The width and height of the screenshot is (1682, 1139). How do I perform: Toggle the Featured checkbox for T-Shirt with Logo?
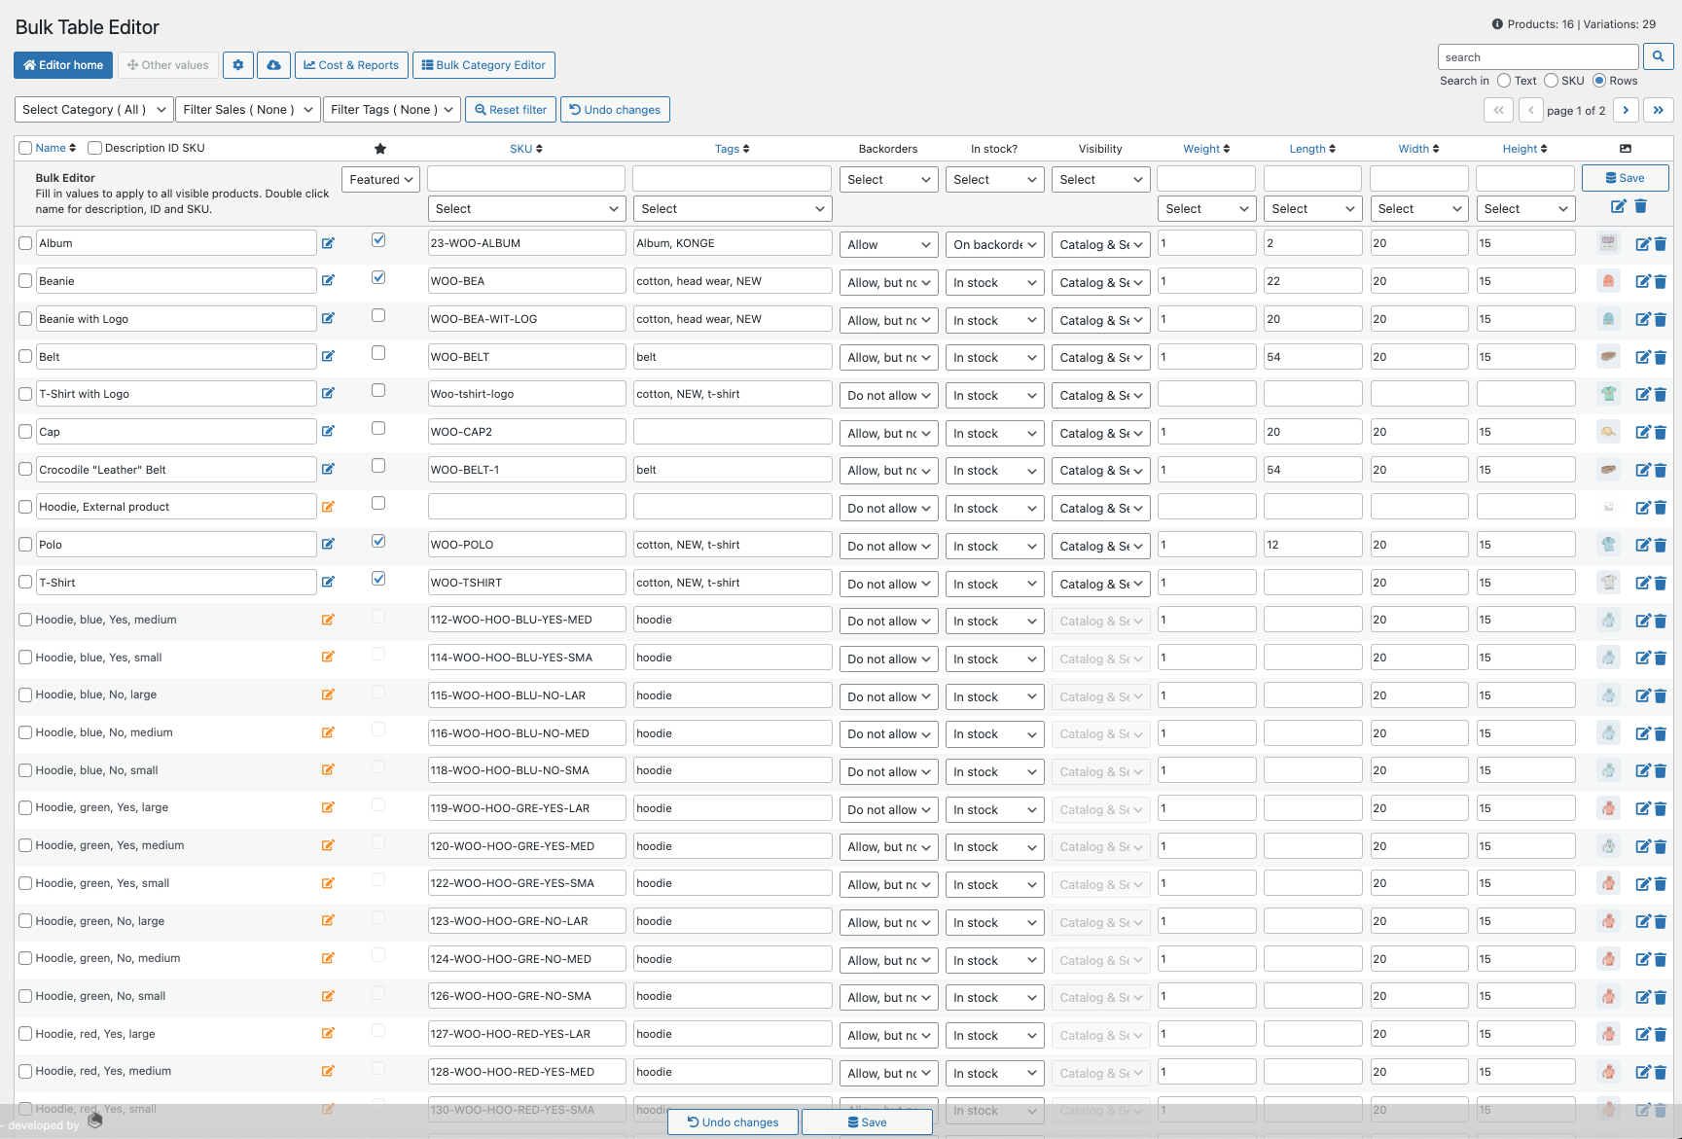pyautogui.click(x=378, y=391)
